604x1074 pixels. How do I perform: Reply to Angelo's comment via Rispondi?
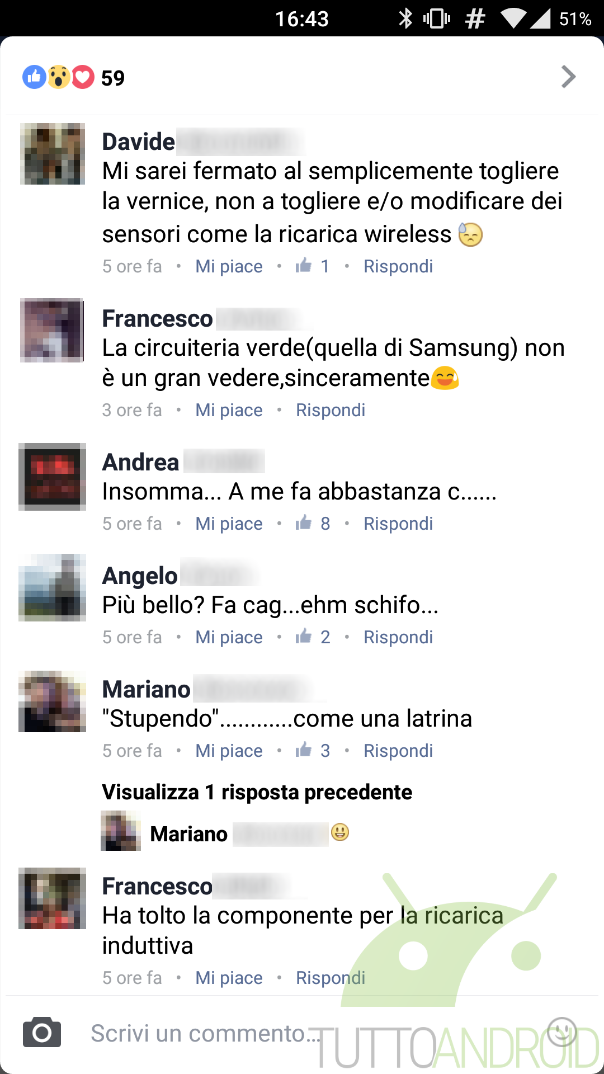click(x=398, y=637)
